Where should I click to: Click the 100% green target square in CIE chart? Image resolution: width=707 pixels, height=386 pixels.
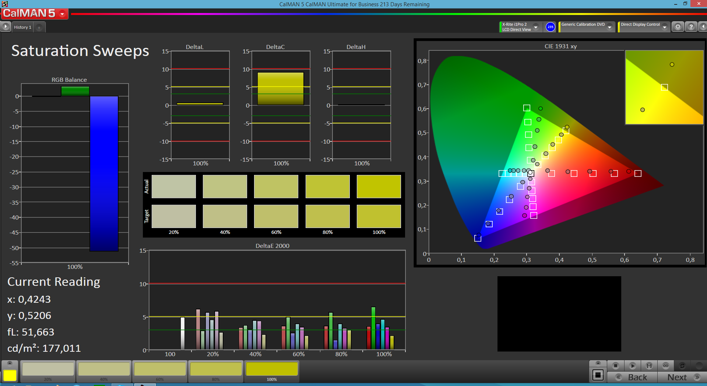tap(527, 108)
